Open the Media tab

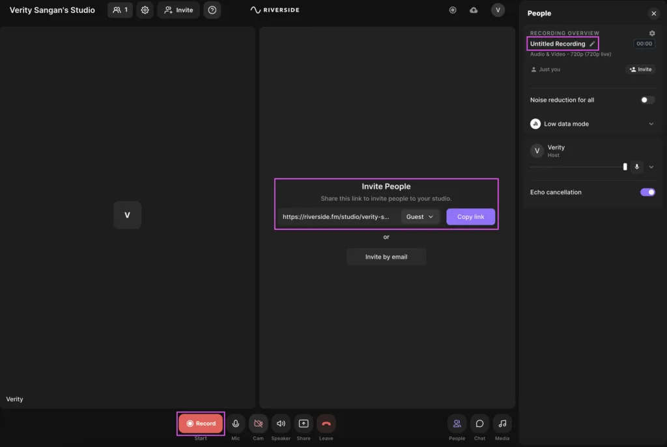[x=502, y=424]
